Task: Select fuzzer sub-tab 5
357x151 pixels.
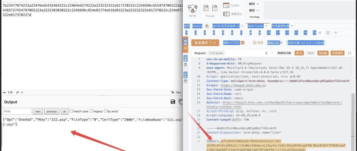Action: [x=223, y=33]
